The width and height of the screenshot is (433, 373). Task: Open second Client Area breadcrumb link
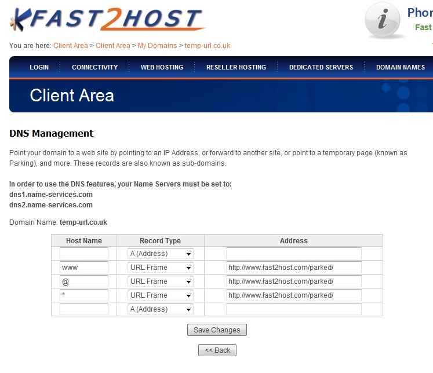point(112,46)
